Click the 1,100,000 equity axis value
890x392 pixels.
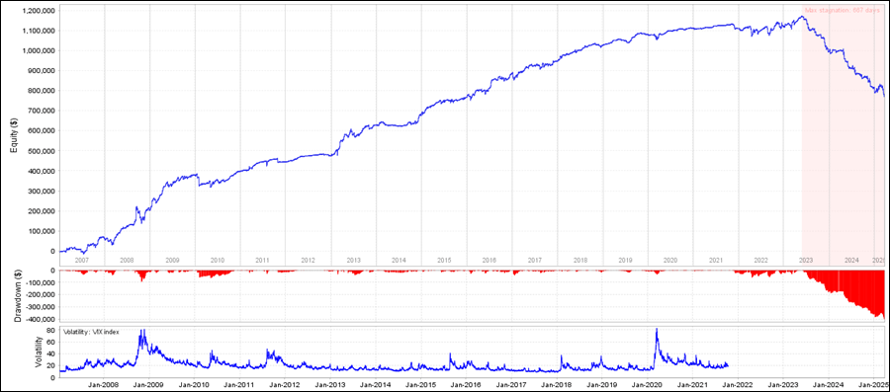pyautogui.click(x=40, y=31)
